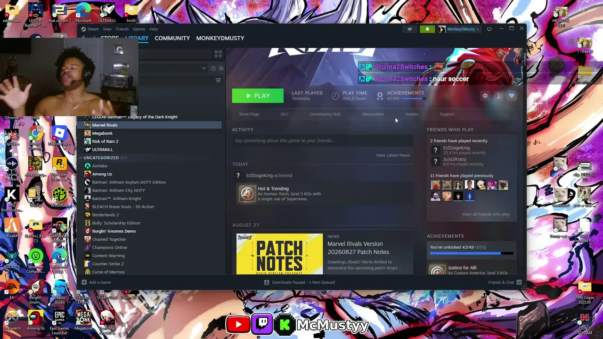Open the Friends menu

(122, 29)
